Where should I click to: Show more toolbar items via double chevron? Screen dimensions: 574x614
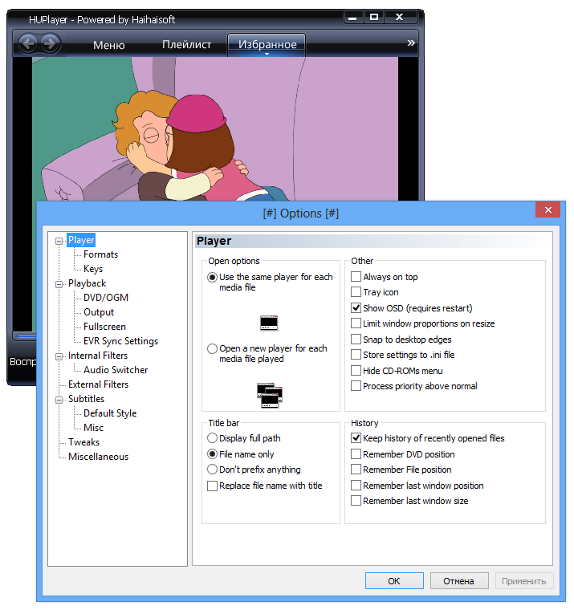(x=410, y=43)
